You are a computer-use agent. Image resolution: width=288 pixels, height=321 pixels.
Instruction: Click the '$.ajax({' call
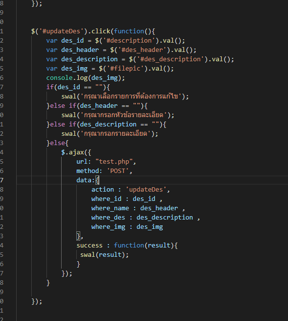pos(76,152)
